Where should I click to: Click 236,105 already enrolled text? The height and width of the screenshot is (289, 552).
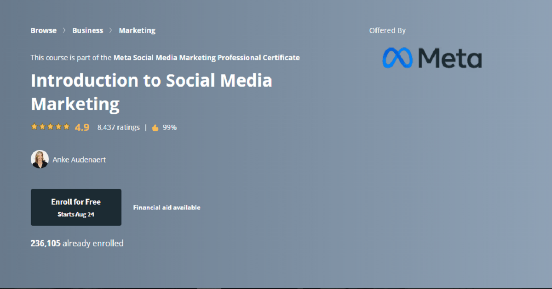click(77, 244)
